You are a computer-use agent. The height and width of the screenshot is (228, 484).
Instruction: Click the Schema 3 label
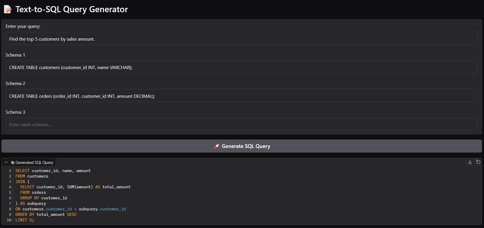pos(15,112)
